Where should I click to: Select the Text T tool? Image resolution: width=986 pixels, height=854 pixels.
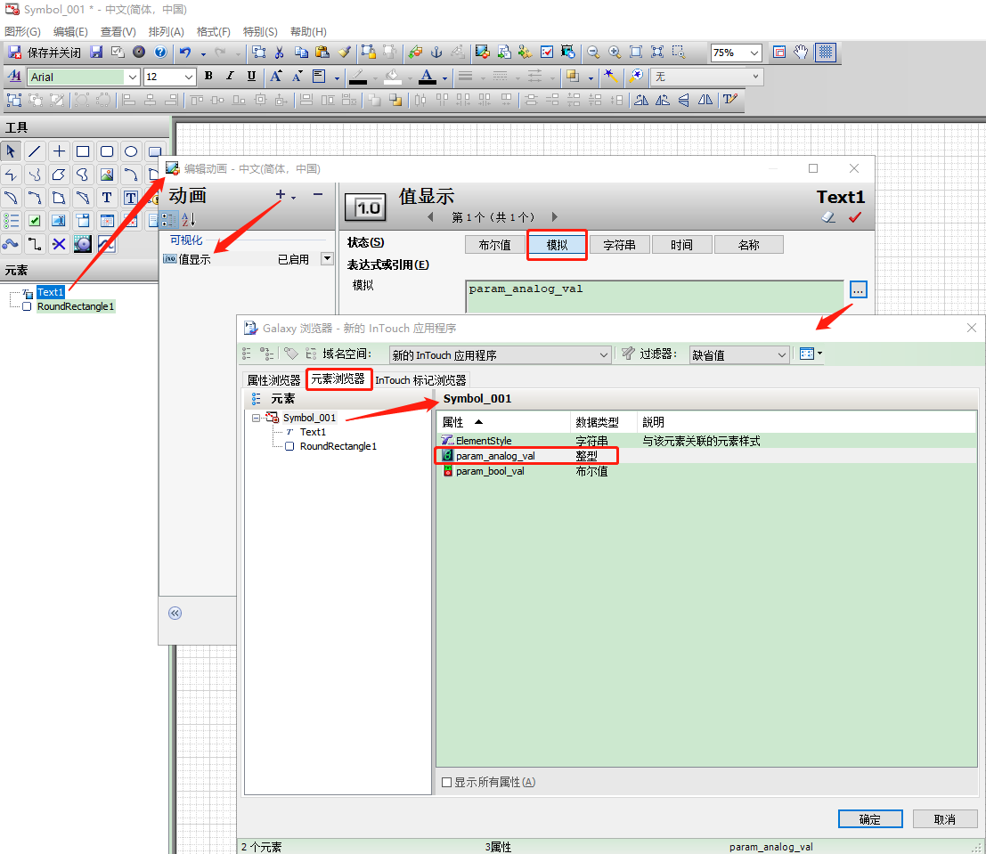pos(107,198)
